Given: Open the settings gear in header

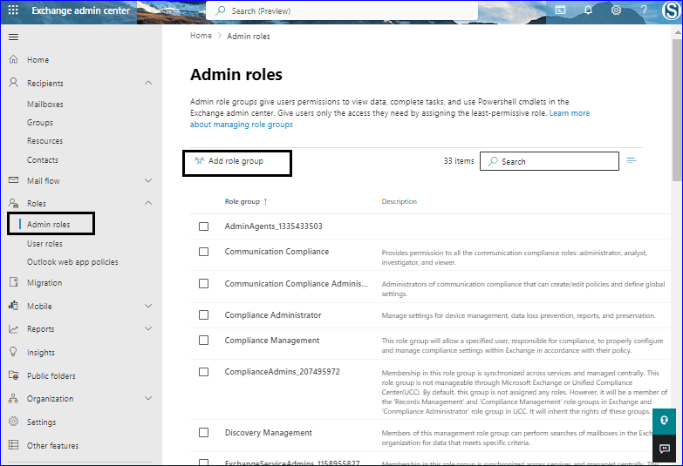Looking at the screenshot, I should pos(616,10).
